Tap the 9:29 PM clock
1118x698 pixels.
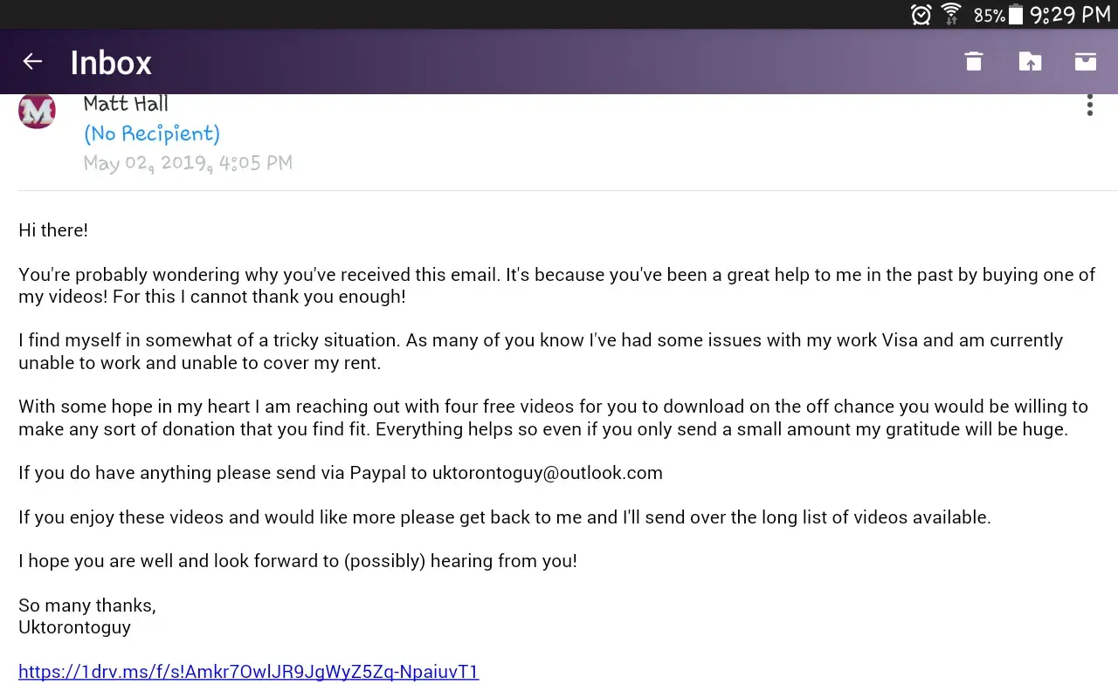1070,15
